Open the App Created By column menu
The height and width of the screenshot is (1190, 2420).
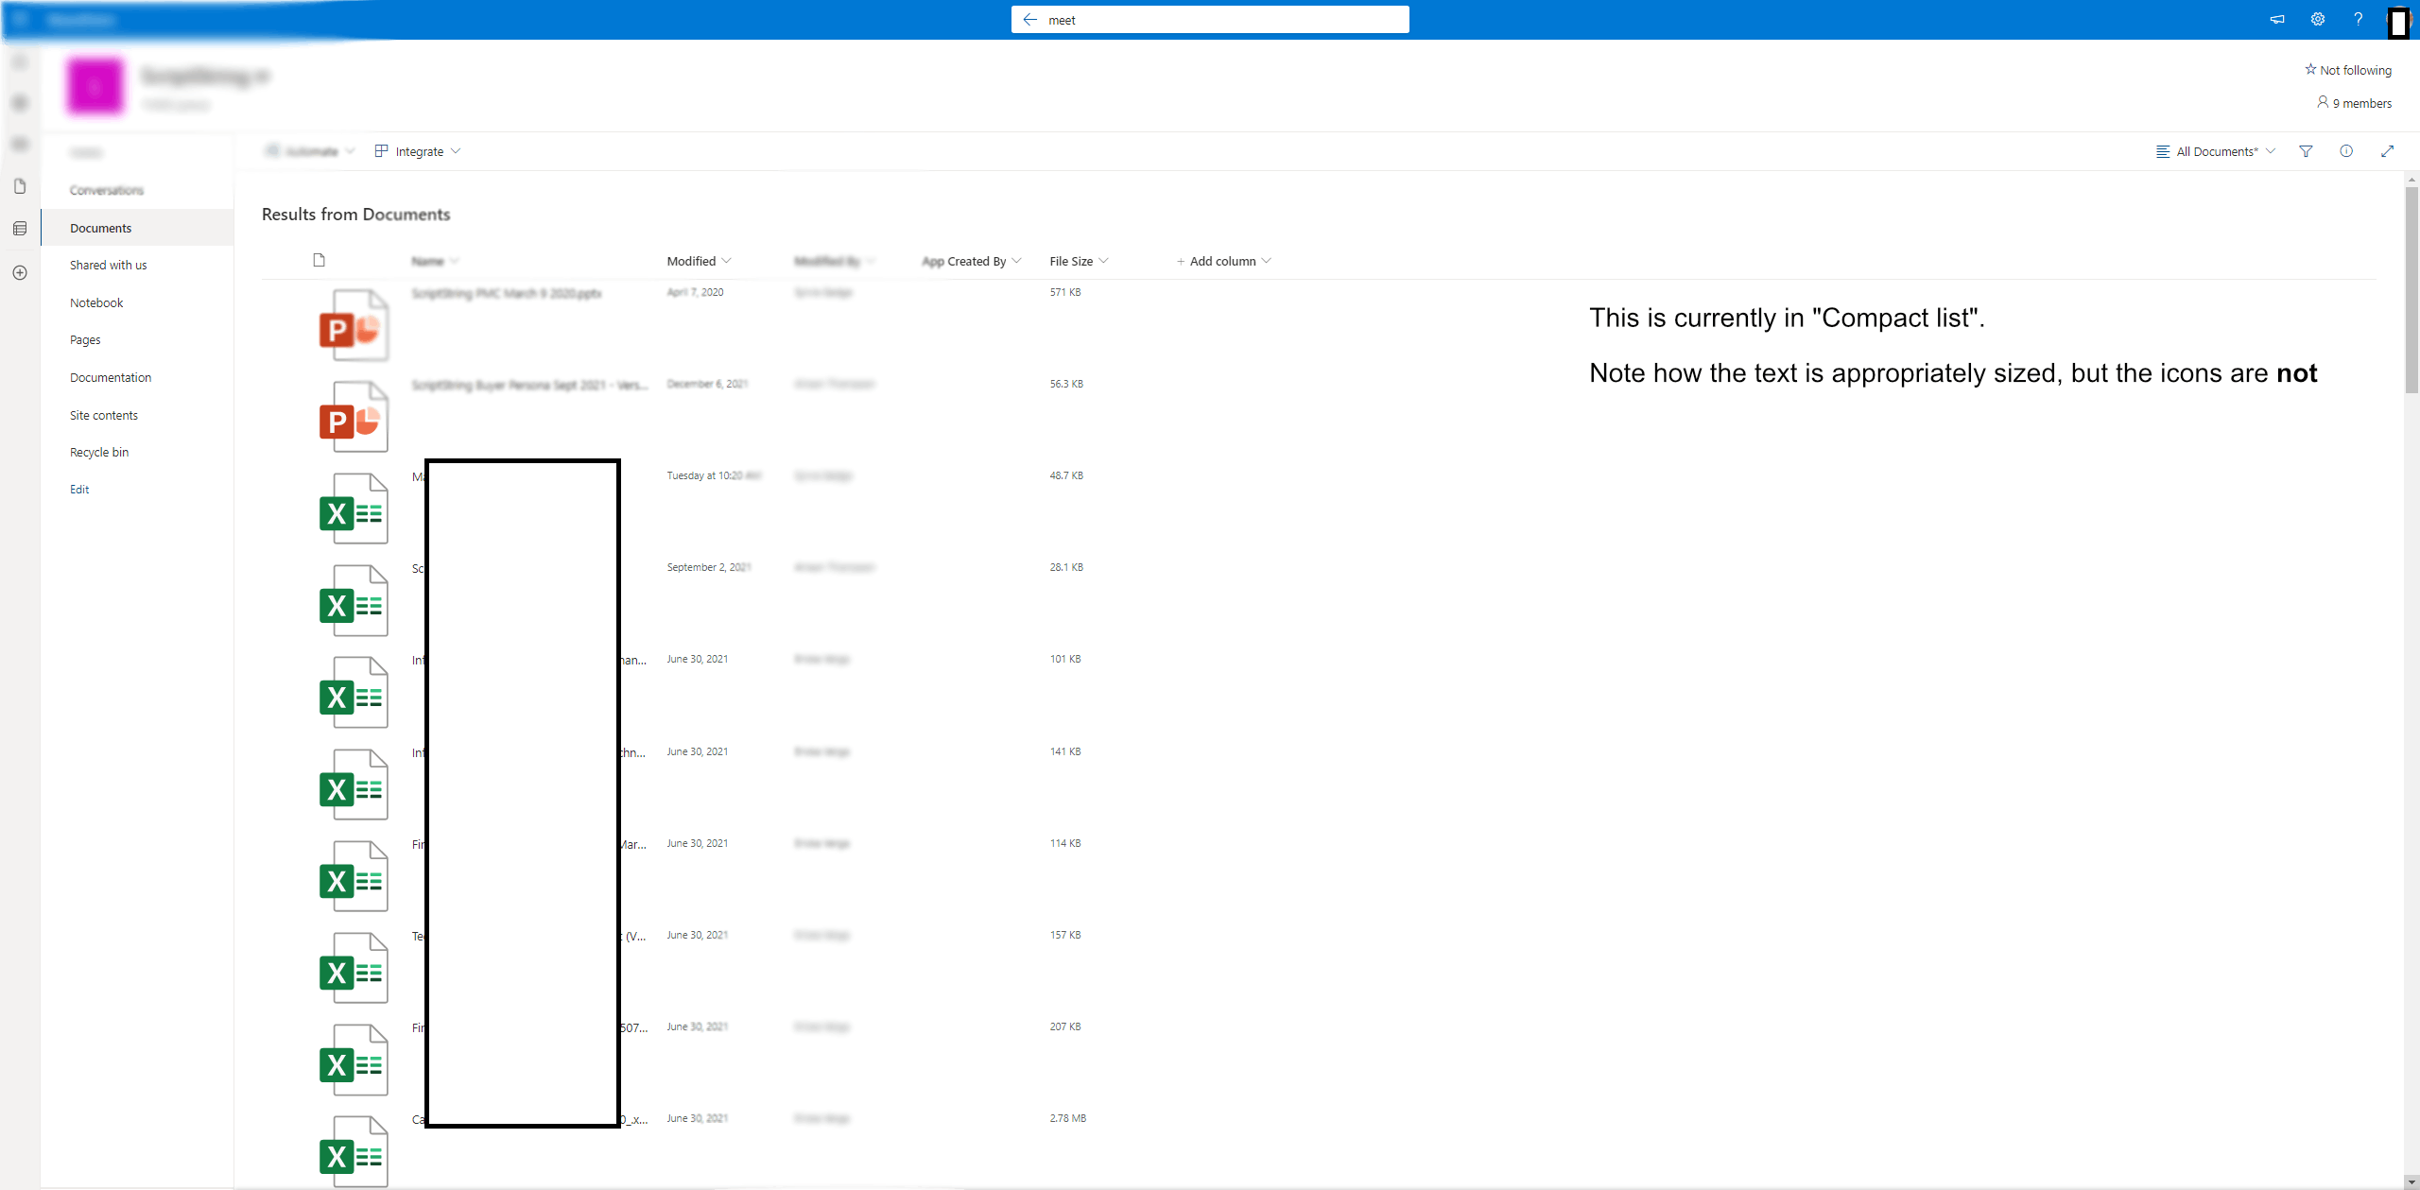point(971,261)
